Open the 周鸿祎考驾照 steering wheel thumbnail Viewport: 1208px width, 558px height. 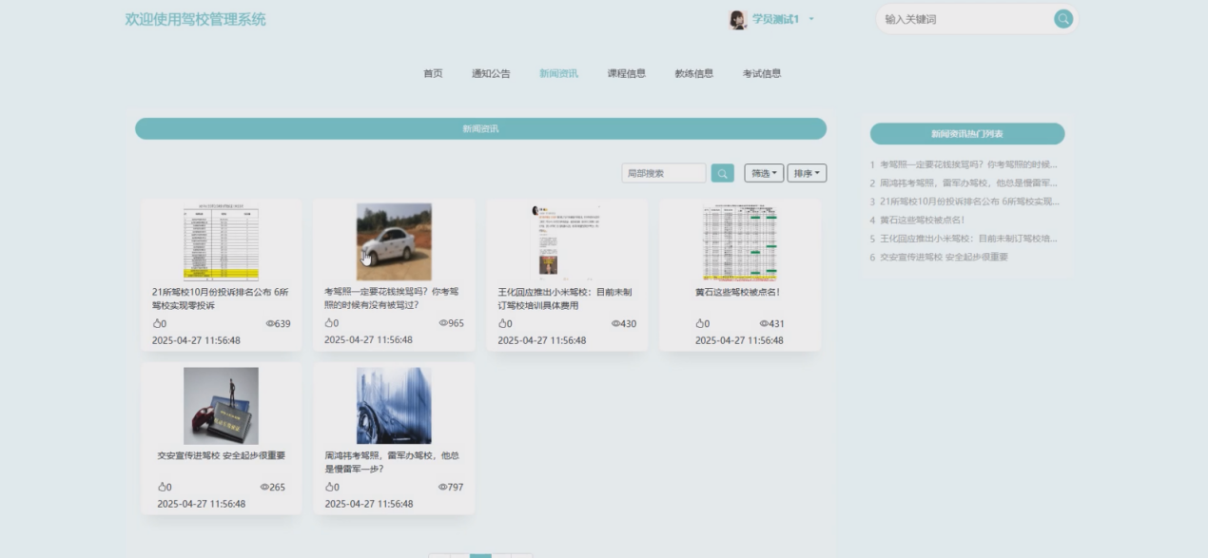tap(394, 406)
